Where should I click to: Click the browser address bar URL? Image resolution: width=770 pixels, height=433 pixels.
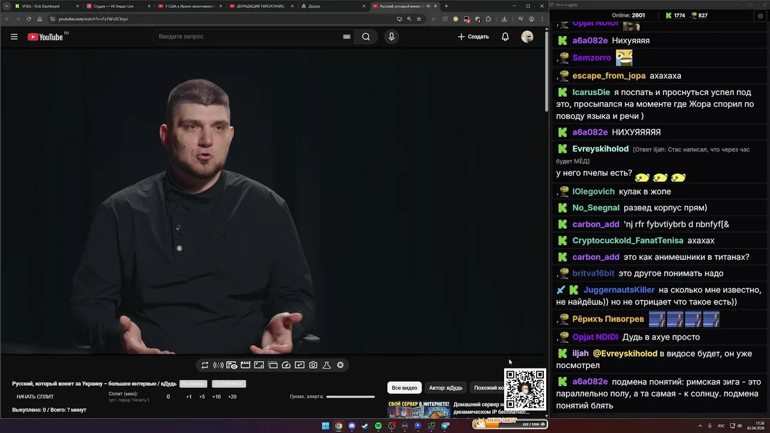(93, 19)
